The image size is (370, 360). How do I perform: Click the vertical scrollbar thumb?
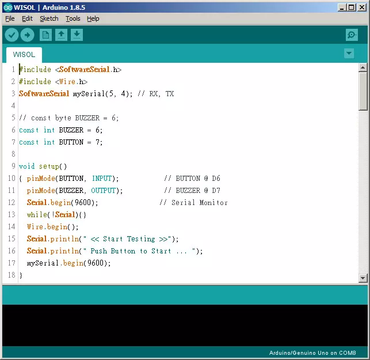tap(363, 91)
